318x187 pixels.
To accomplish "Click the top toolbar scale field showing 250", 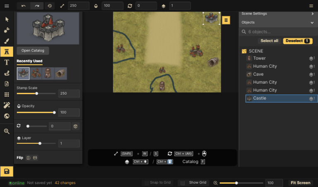I will click(x=79, y=6).
